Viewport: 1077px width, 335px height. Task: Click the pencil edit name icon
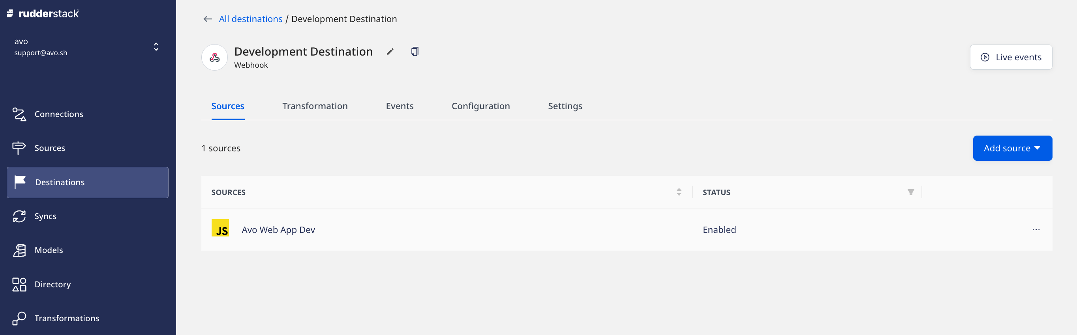pyautogui.click(x=390, y=52)
